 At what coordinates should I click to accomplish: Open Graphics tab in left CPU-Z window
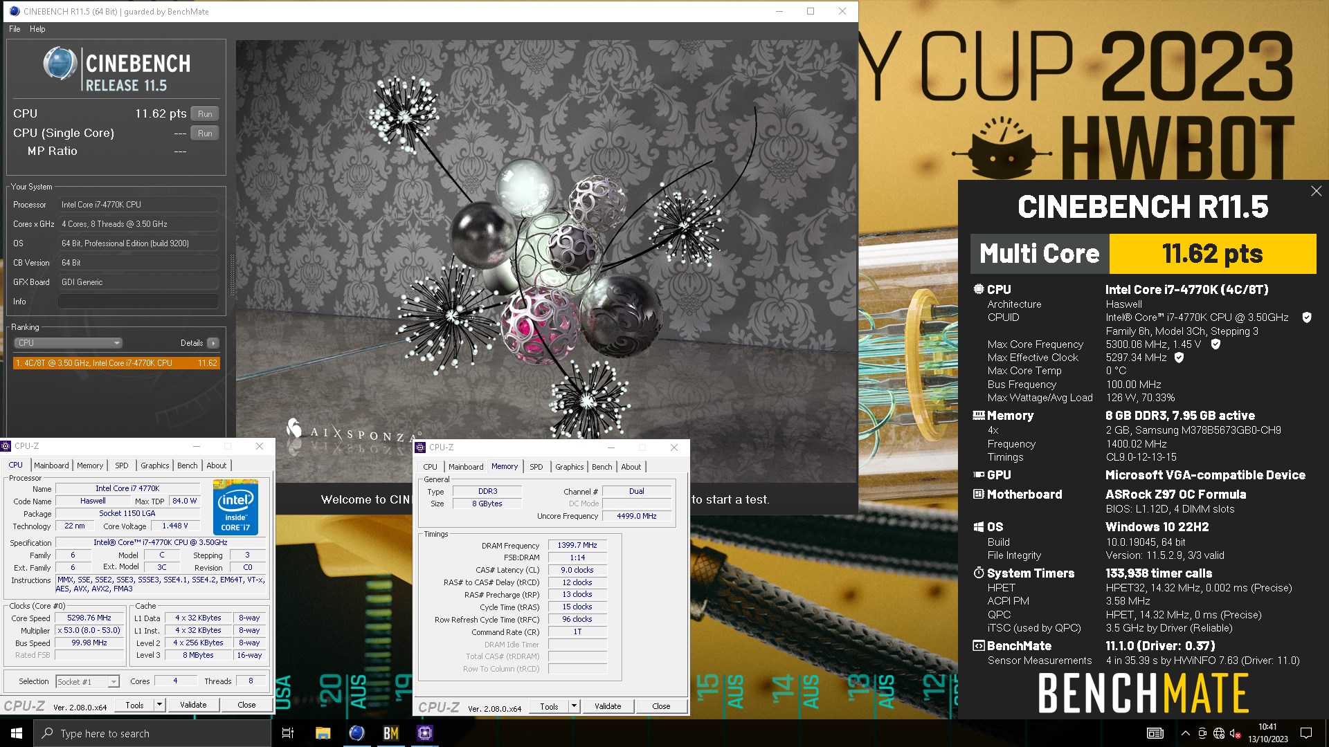click(154, 465)
